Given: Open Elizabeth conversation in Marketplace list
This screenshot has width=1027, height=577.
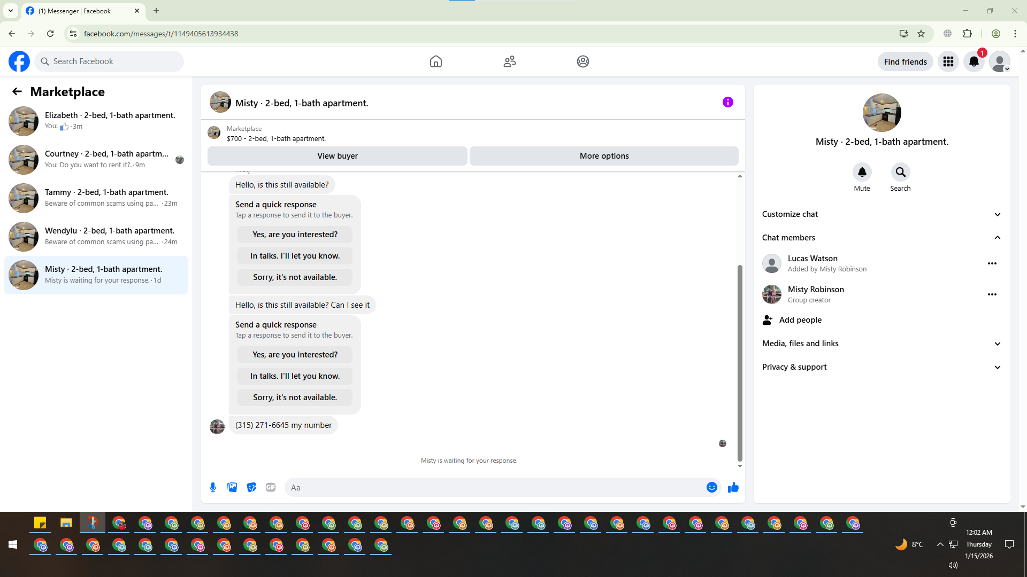Looking at the screenshot, I should pos(96,121).
